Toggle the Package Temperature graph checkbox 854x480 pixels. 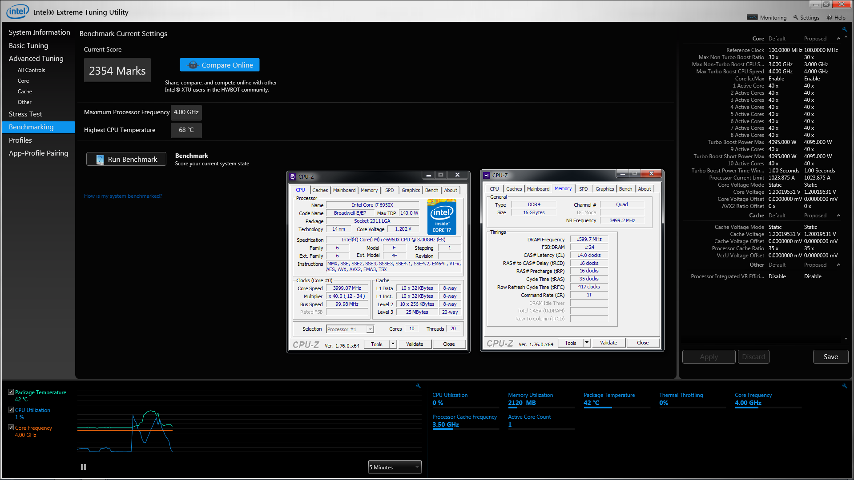(11, 392)
